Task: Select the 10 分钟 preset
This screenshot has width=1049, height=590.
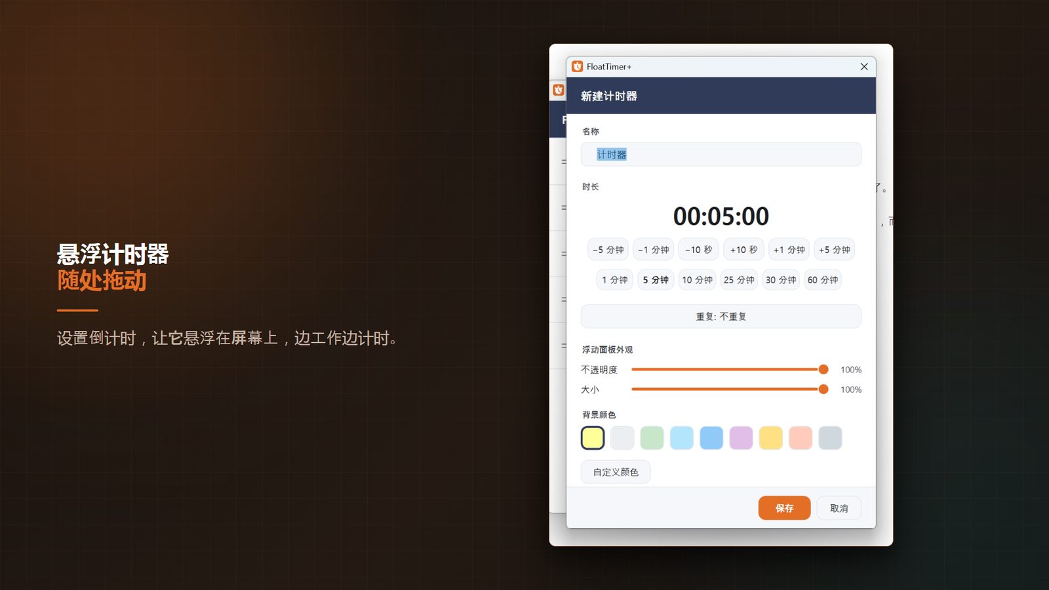Action: [697, 280]
